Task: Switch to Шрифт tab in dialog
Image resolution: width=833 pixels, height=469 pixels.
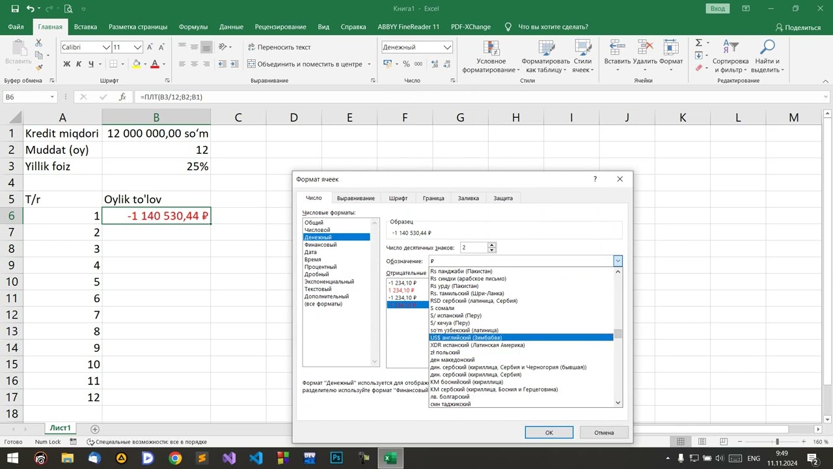Action: (398, 198)
